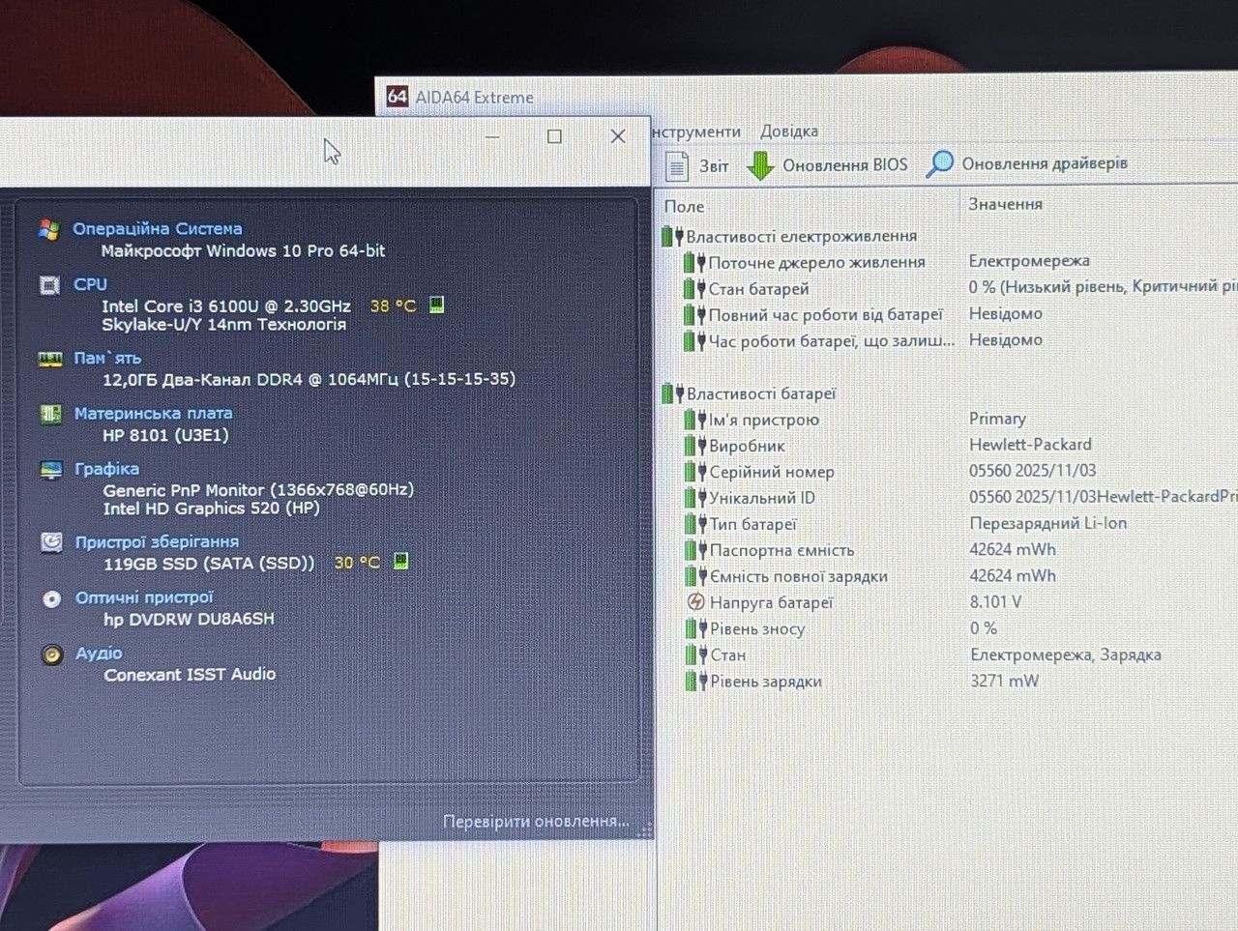
Task: Click the hp DVDRW DU8A6SH text
Action: (190, 619)
